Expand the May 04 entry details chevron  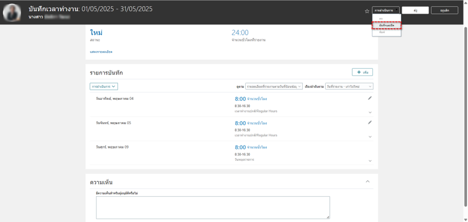coord(370,113)
